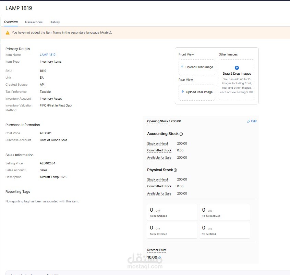Switch to the Transactions tab
The width and height of the screenshot is (290, 275).
[x=34, y=22]
